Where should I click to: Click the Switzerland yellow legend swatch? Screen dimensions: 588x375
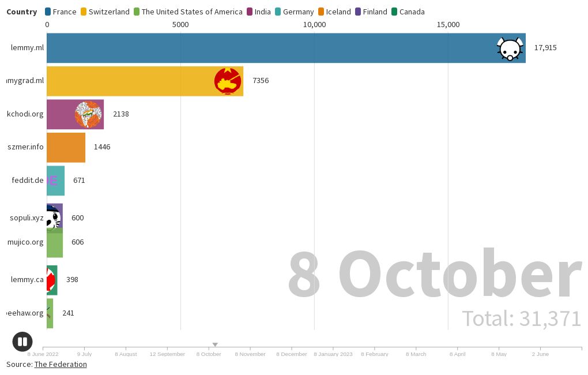84,12
